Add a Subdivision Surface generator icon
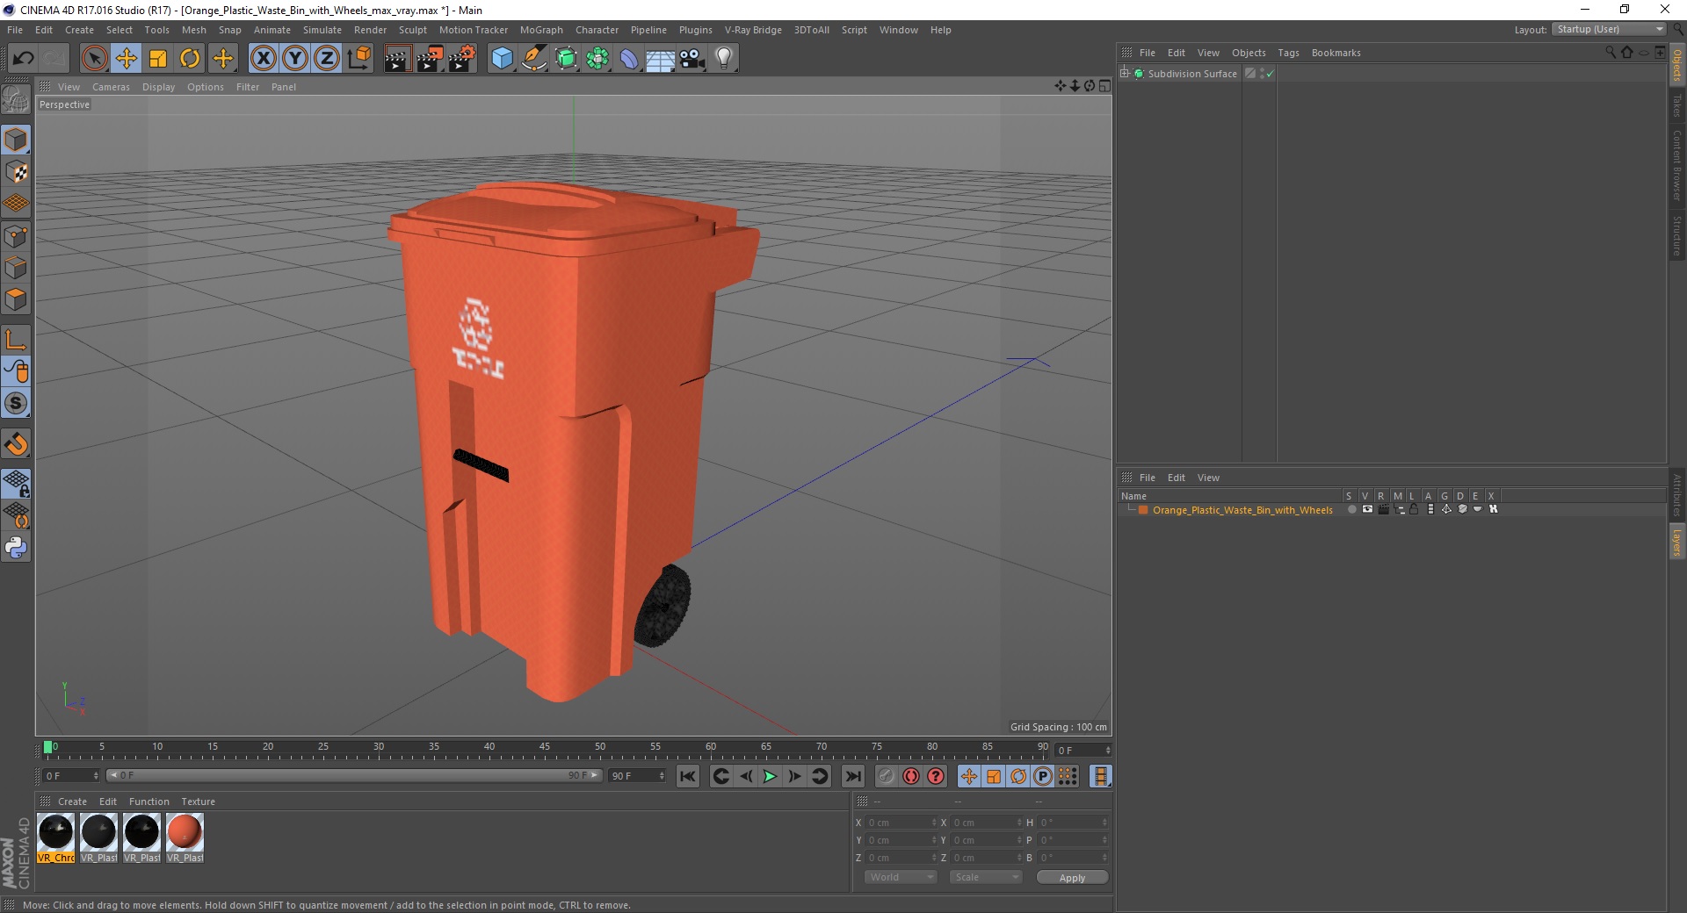 tap(566, 59)
